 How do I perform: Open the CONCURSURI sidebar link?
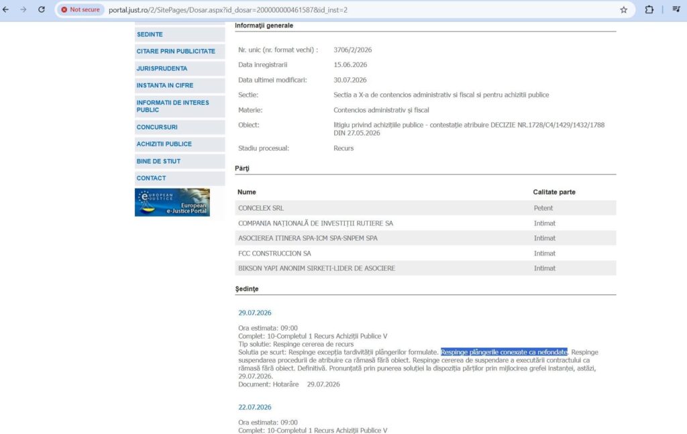[x=180, y=127]
